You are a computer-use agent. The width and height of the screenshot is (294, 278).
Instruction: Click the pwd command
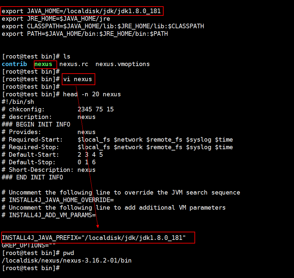click(68, 253)
